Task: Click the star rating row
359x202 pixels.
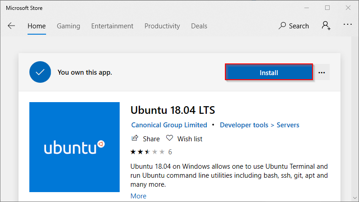Action: pyautogui.click(x=148, y=152)
